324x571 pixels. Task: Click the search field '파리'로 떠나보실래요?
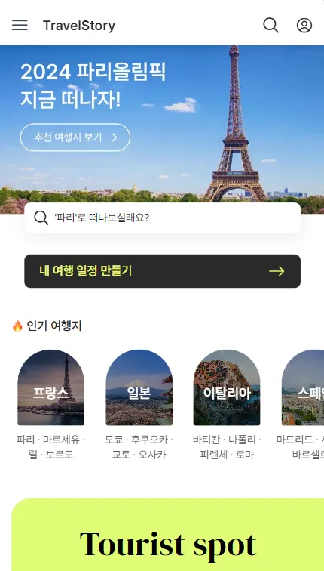[162, 218]
